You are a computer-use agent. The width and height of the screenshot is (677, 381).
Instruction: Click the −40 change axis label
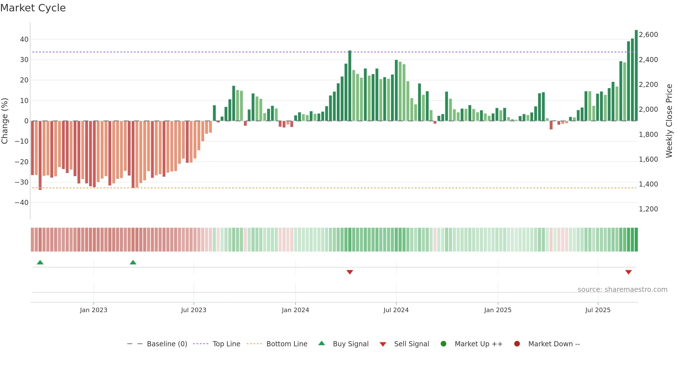point(21,203)
